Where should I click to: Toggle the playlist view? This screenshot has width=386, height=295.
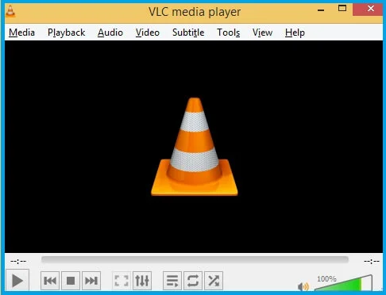pos(172,281)
